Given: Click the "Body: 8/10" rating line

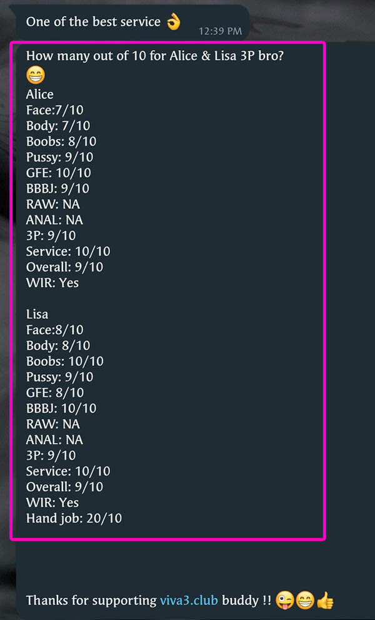Looking at the screenshot, I should 58,345.
